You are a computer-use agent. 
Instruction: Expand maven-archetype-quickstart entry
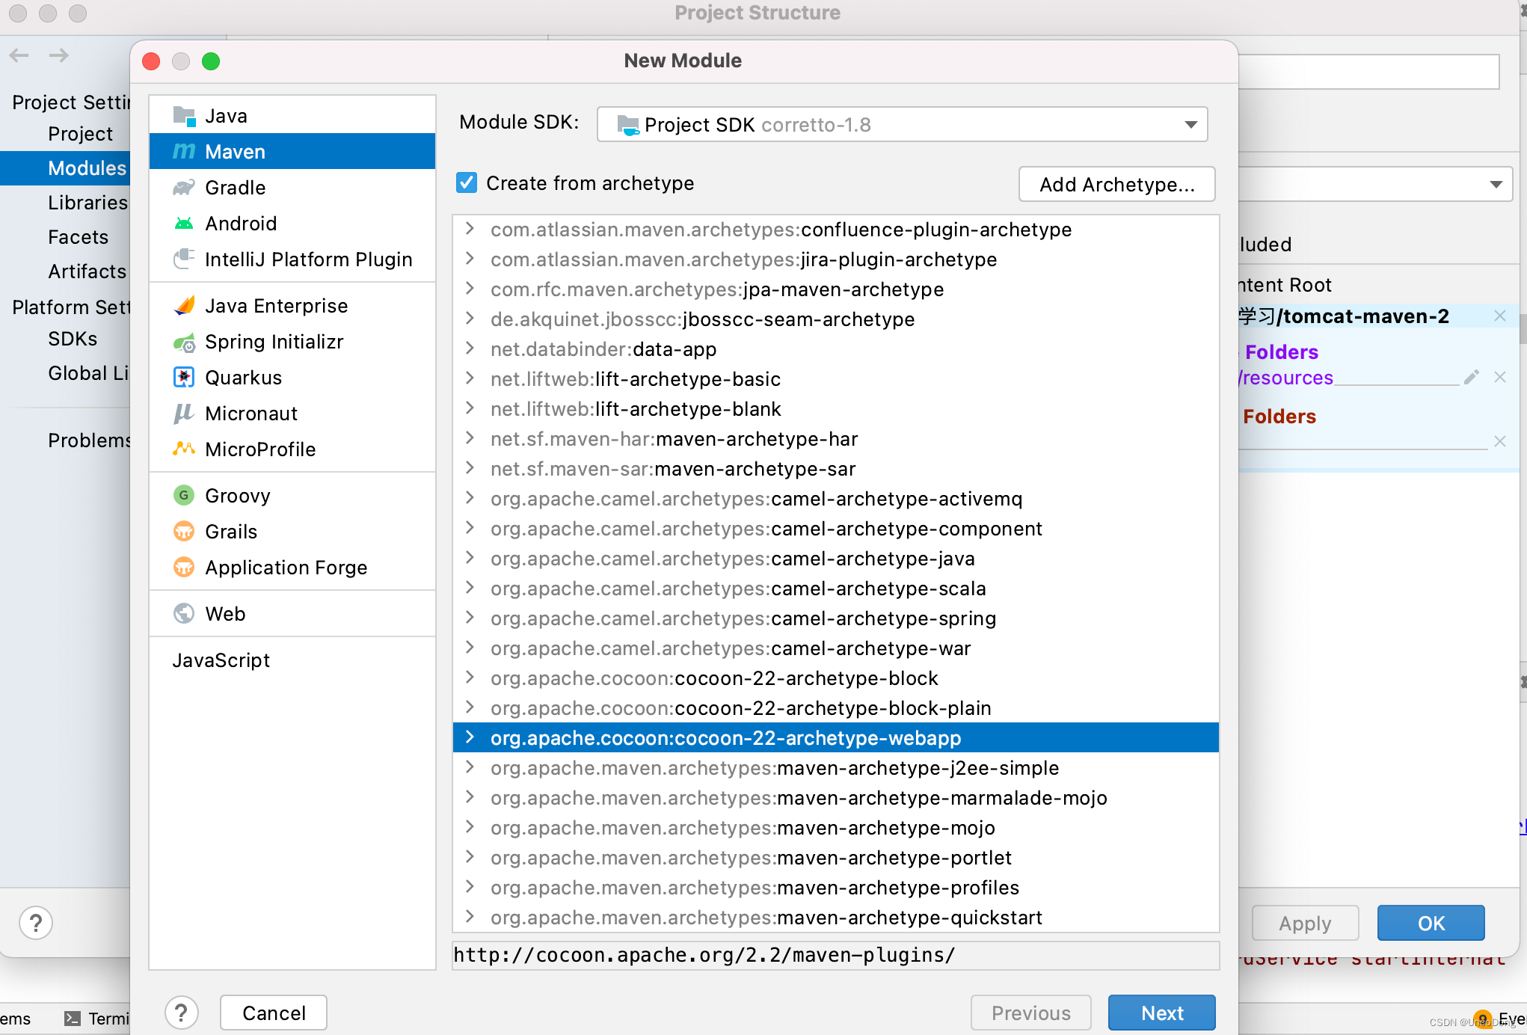click(470, 917)
